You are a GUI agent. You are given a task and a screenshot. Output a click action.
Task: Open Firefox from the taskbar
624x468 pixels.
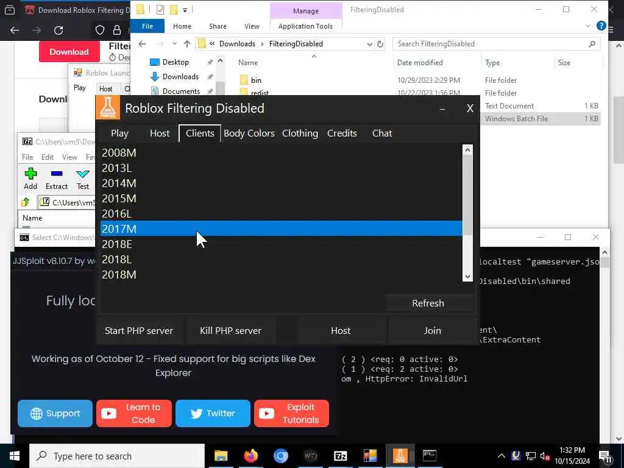click(x=250, y=456)
